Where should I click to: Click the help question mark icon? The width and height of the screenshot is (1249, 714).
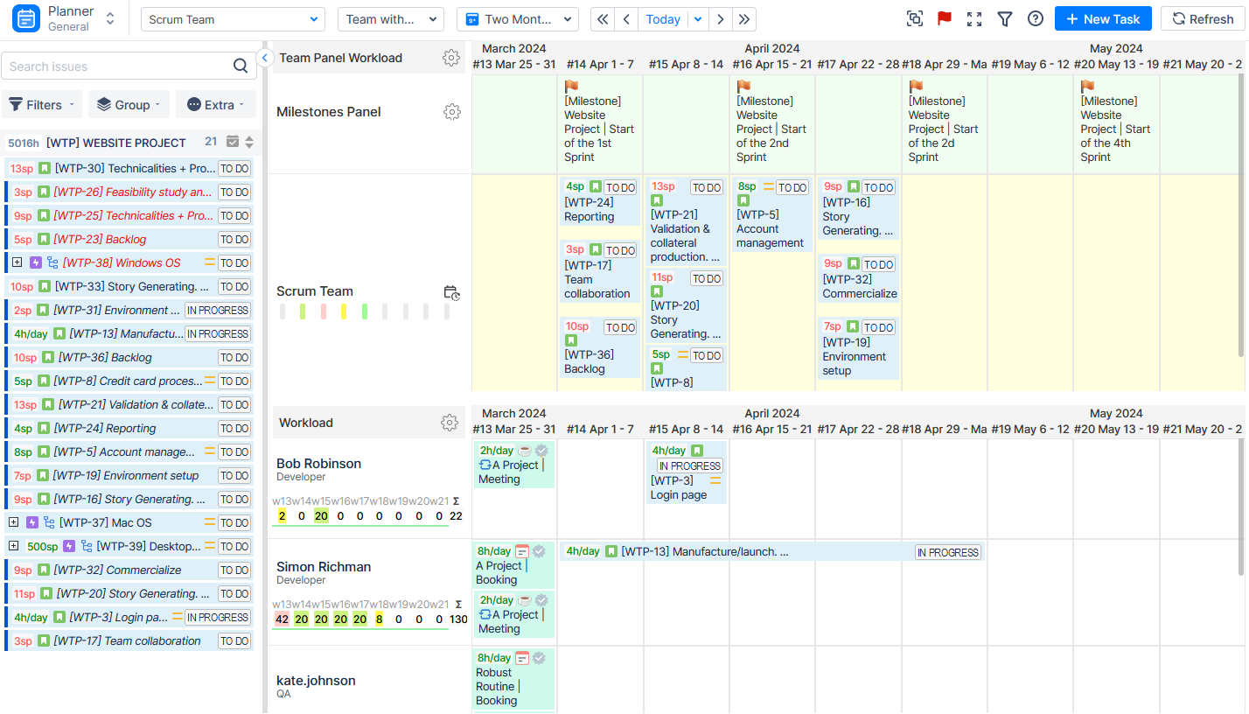pyautogui.click(x=1036, y=18)
